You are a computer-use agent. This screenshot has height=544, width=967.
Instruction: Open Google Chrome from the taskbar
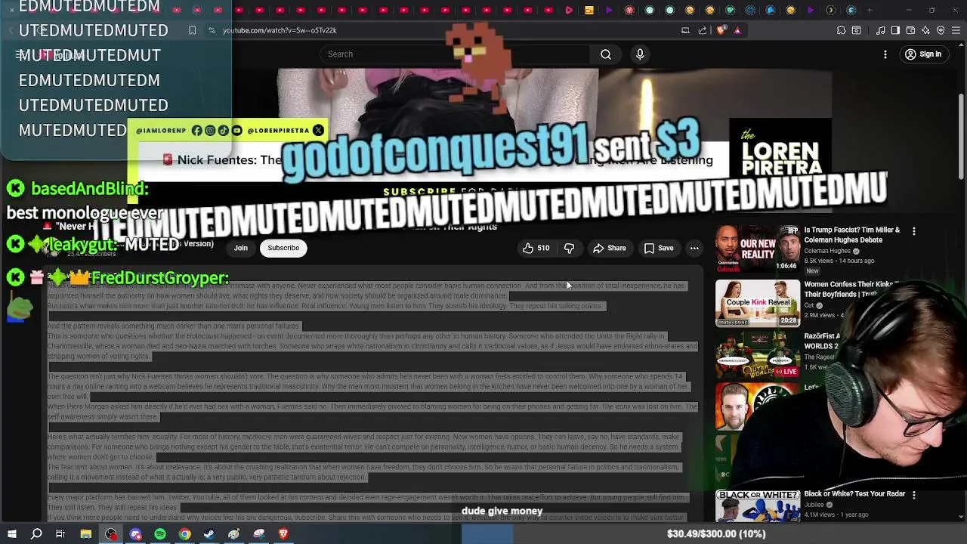[x=184, y=534]
